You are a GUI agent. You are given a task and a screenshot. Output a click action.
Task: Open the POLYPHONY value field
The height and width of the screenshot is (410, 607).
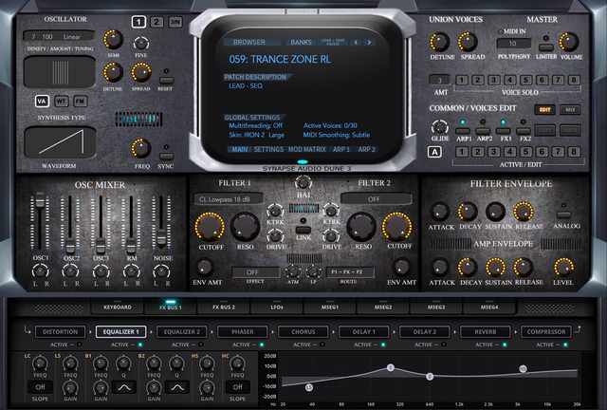point(514,44)
